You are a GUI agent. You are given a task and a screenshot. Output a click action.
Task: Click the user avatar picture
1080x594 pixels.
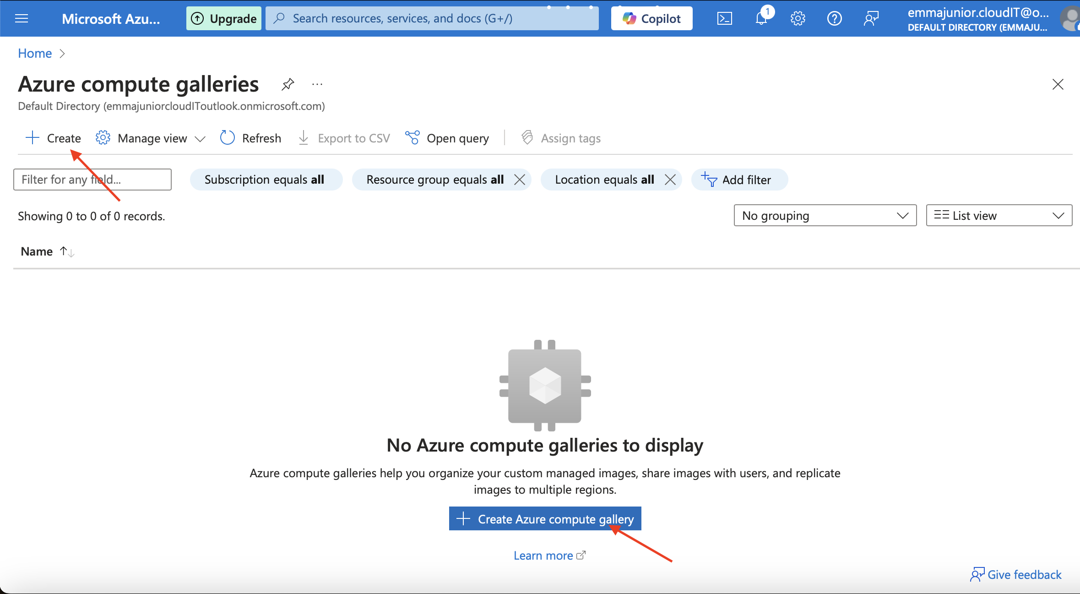pyautogui.click(x=1070, y=19)
